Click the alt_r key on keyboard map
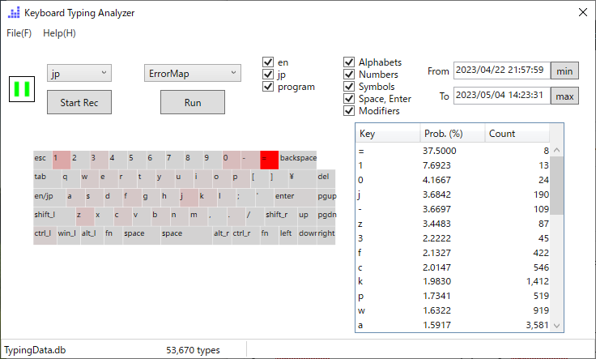The width and height of the screenshot is (596, 359). click(x=222, y=235)
